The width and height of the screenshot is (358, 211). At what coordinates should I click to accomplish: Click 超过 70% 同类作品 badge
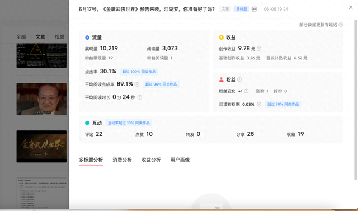pyautogui.click(x=283, y=104)
